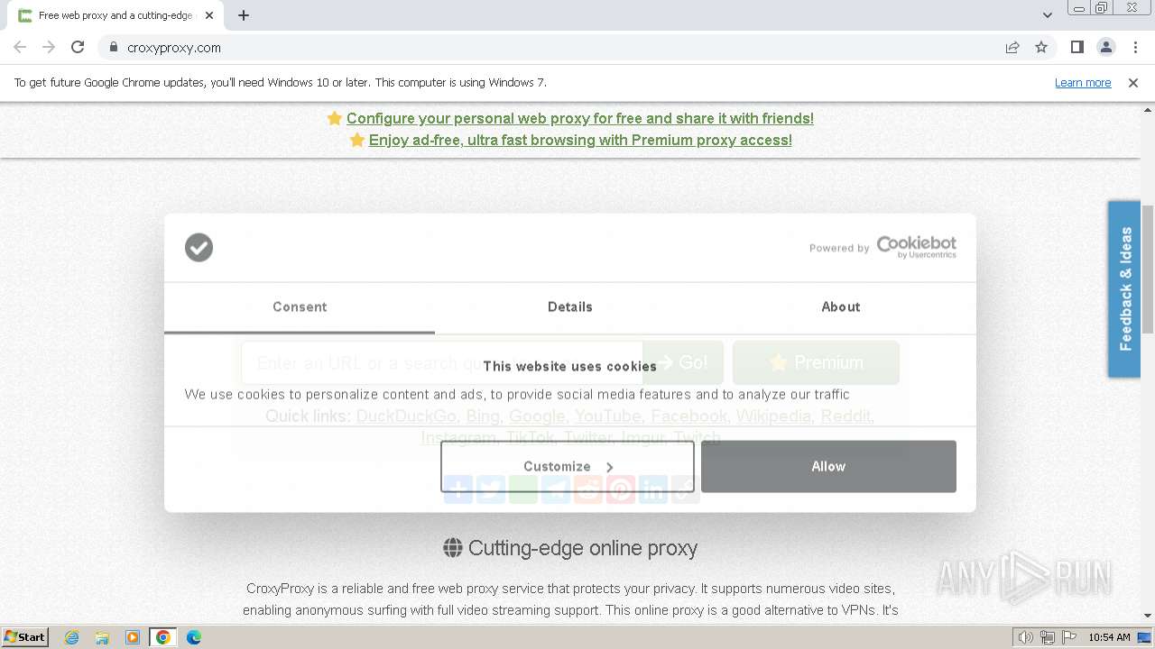Click the padlock site info icon

tap(113, 47)
